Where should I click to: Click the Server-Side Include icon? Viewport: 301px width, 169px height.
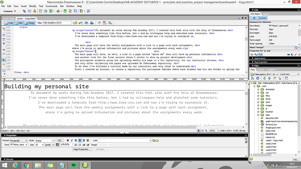point(70,11)
